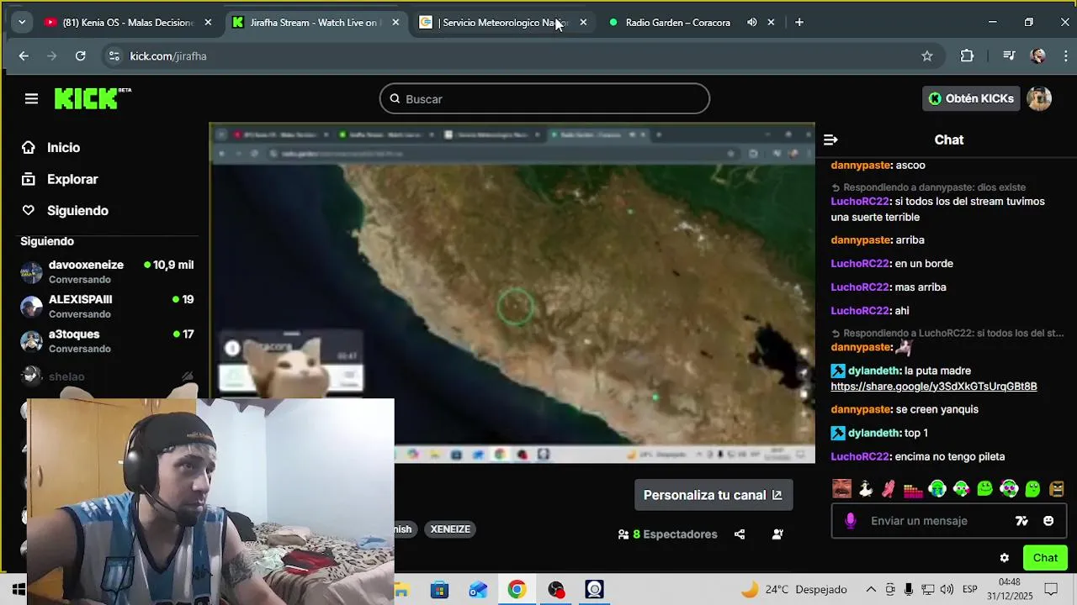The width and height of the screenshot is (1077, 605).
Task: Open the Windows notification center
Action: (x=1051, y=589)
